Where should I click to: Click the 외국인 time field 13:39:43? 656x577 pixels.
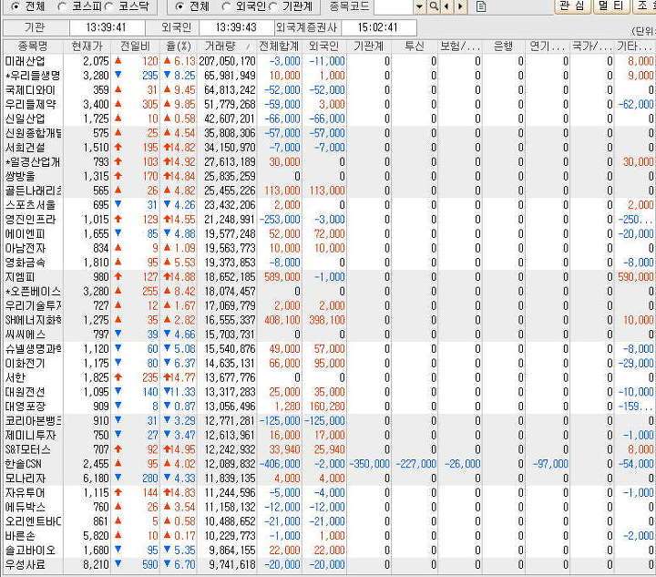point(236,27)
